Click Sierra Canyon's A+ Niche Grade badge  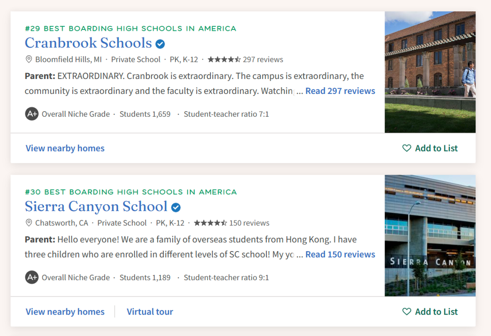click(32, 277)
